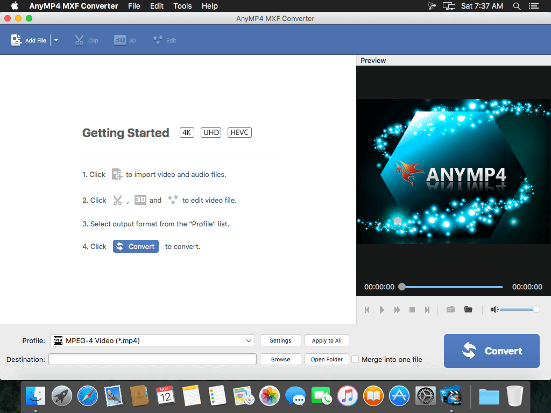Open the 3D settings tool

coord(125,40)
